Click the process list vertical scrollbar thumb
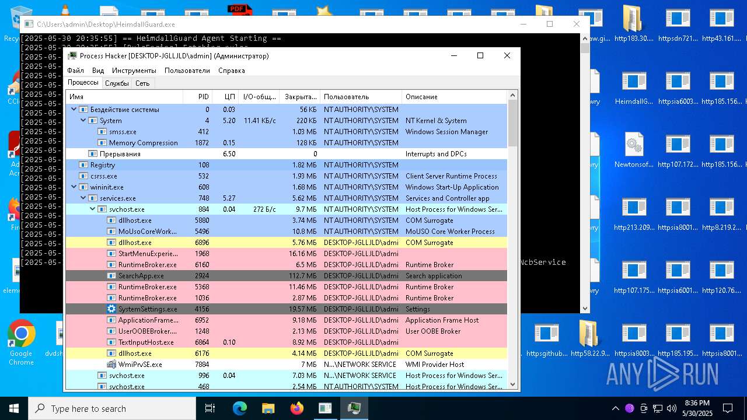 pos(512,123)
